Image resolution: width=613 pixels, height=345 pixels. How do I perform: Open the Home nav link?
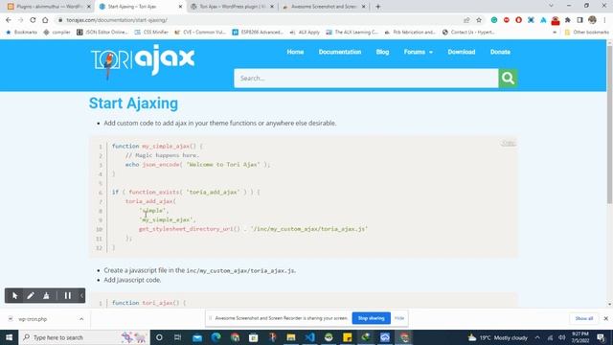pyautogui.click(x=295, y=52)
